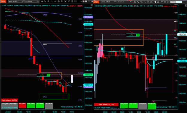Click the 4,75 order marker in right chart

tap(131, 35)
